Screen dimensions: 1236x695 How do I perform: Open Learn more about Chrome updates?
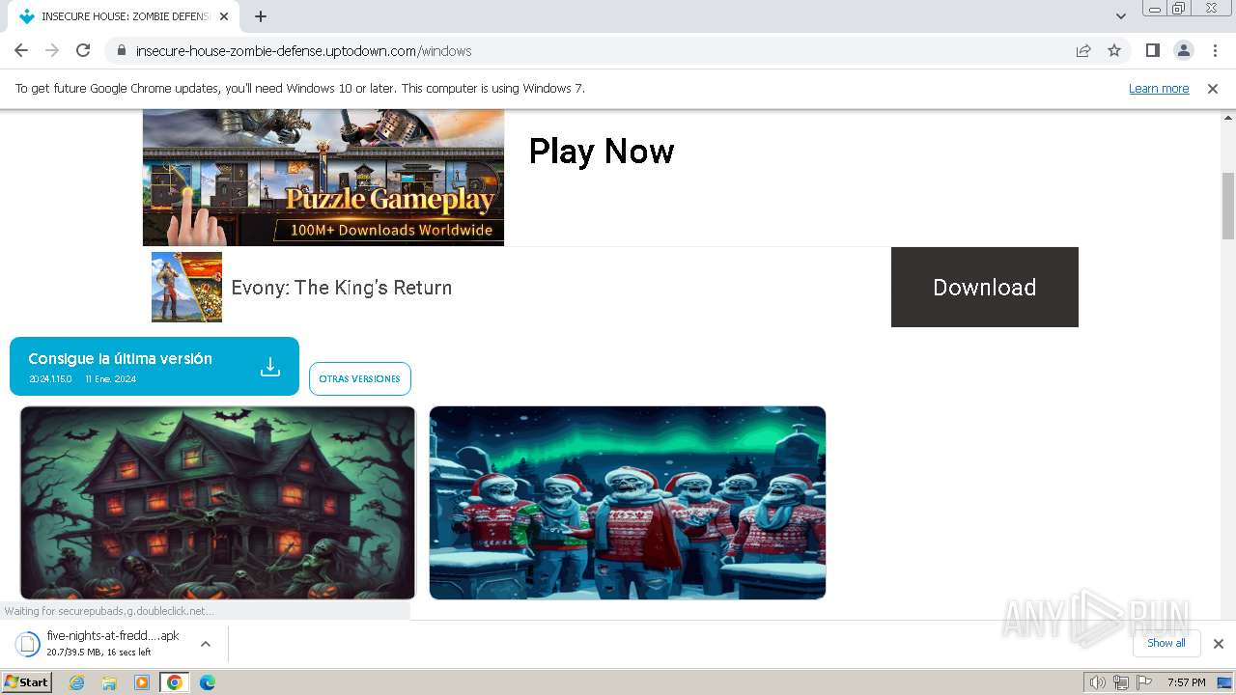click(1159, 88)
